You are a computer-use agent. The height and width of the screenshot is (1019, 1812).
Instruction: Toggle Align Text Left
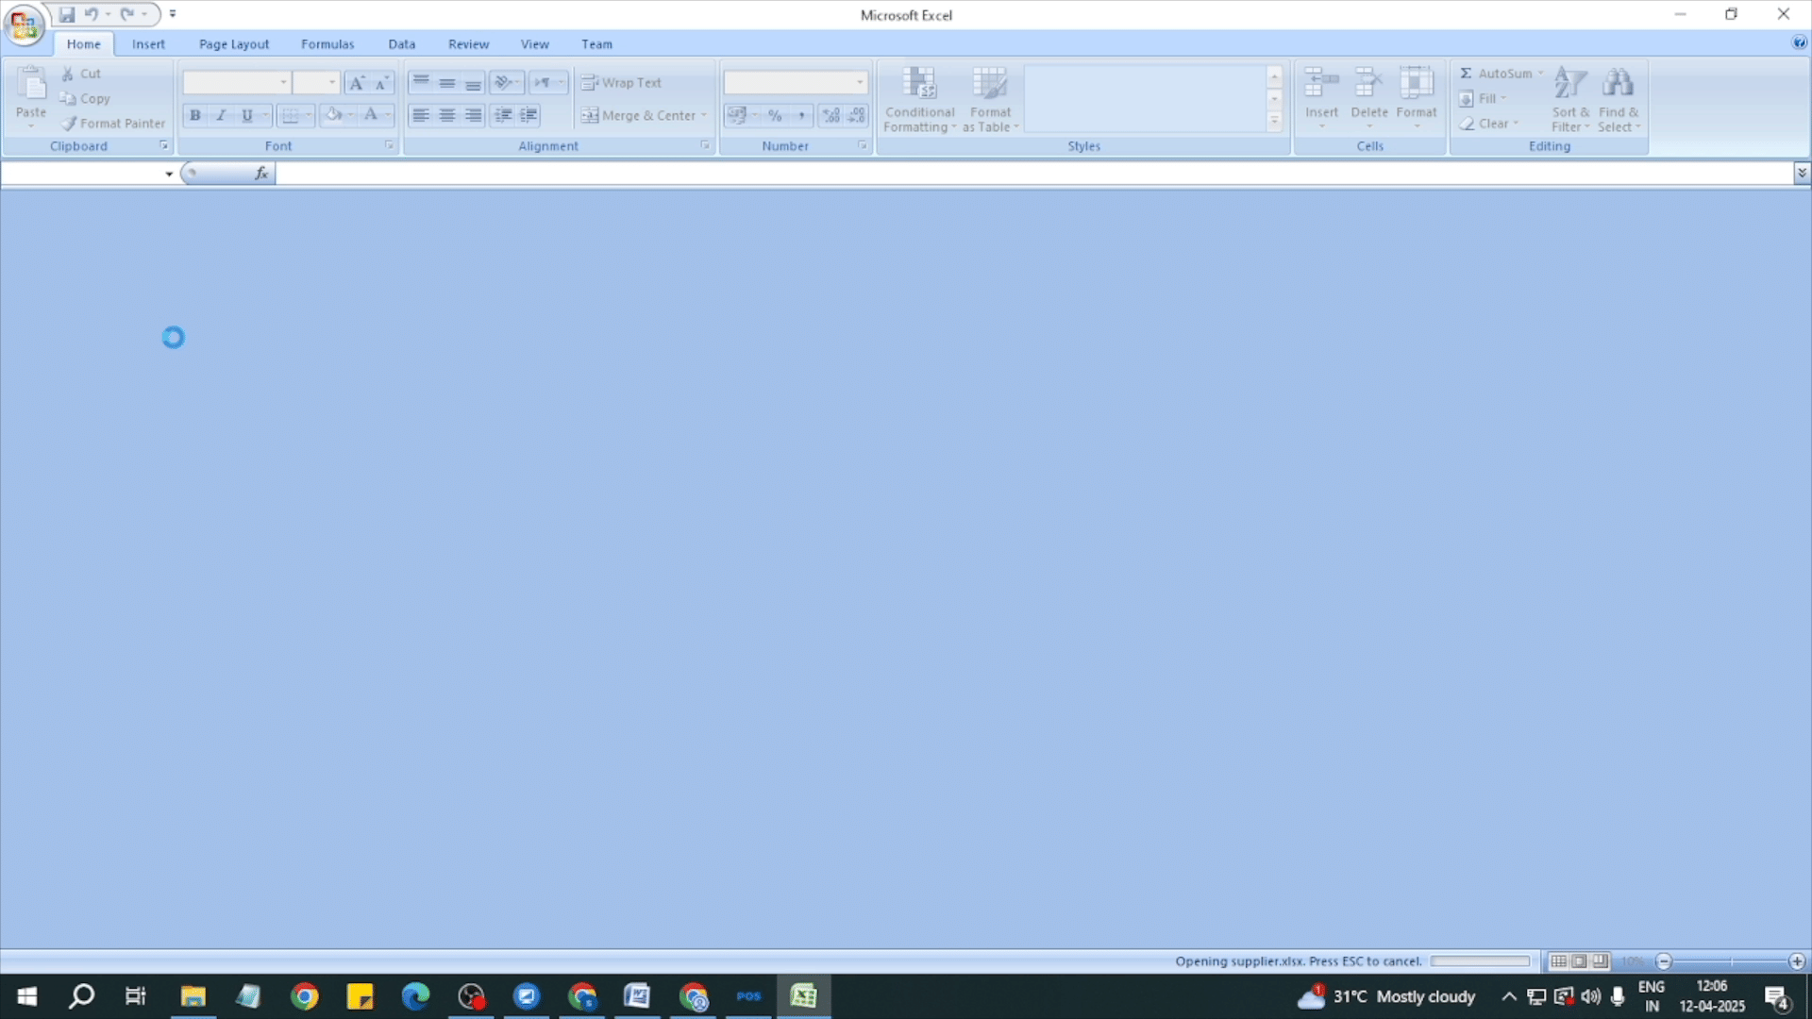pyautogui.click(x=421, y=115)
